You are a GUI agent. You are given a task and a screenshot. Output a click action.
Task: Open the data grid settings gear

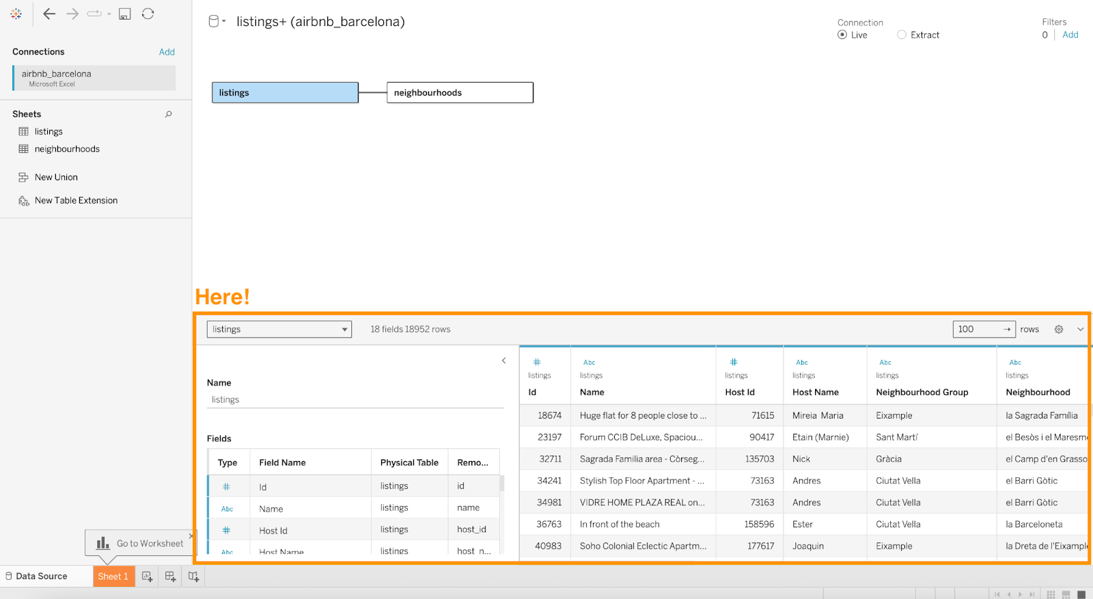click(1059, 329)
